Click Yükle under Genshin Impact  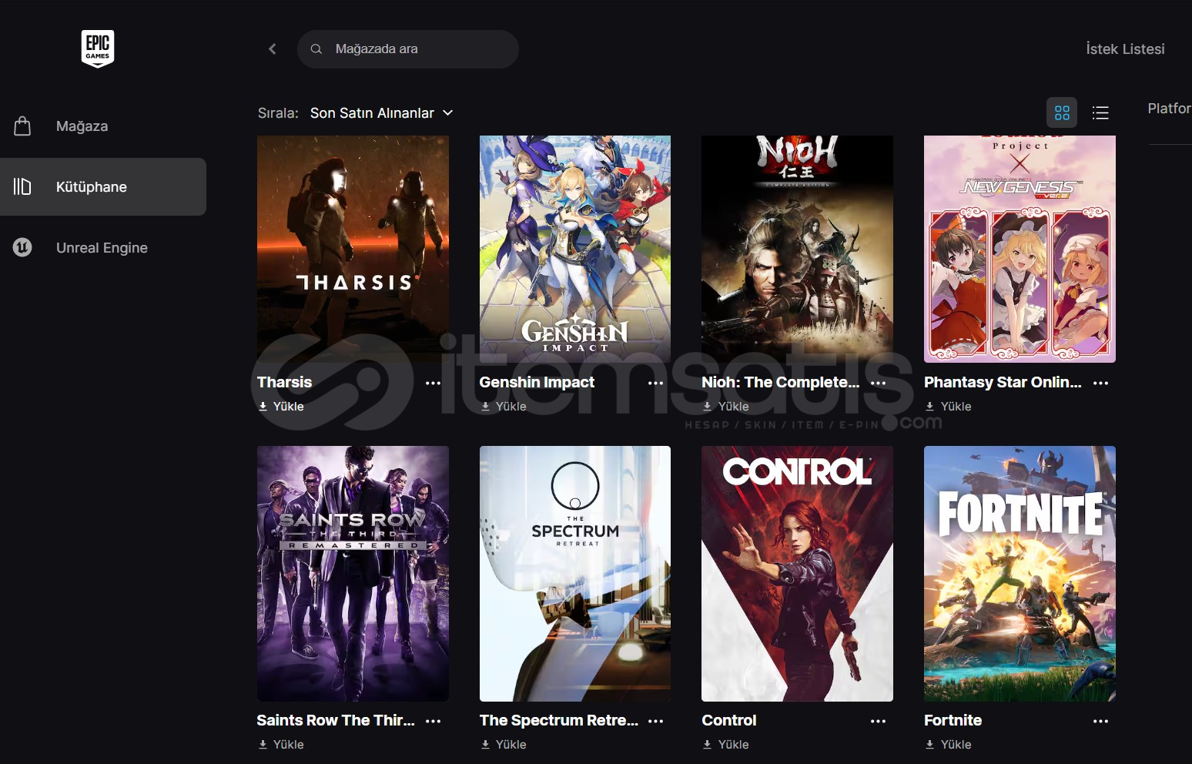(x=504, y=406)
